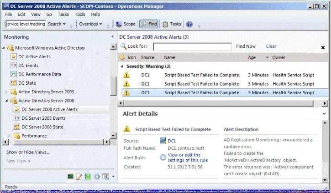Click the Find Now button

click(246, 46)
